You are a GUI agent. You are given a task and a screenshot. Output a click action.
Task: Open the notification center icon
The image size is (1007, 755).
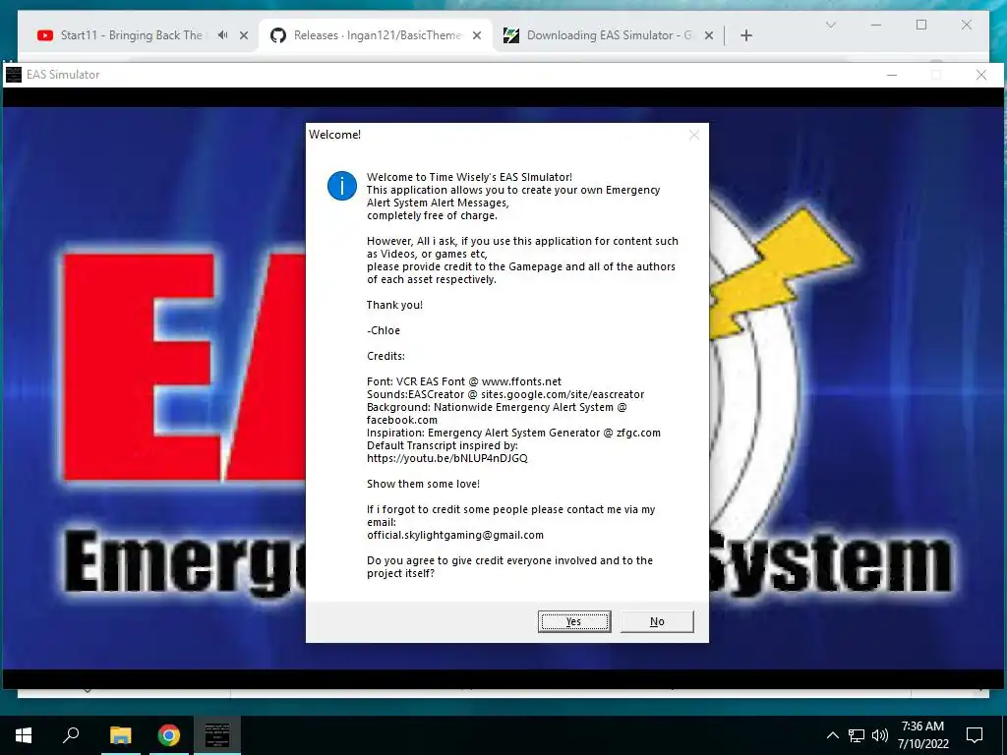tap(975, 735)
